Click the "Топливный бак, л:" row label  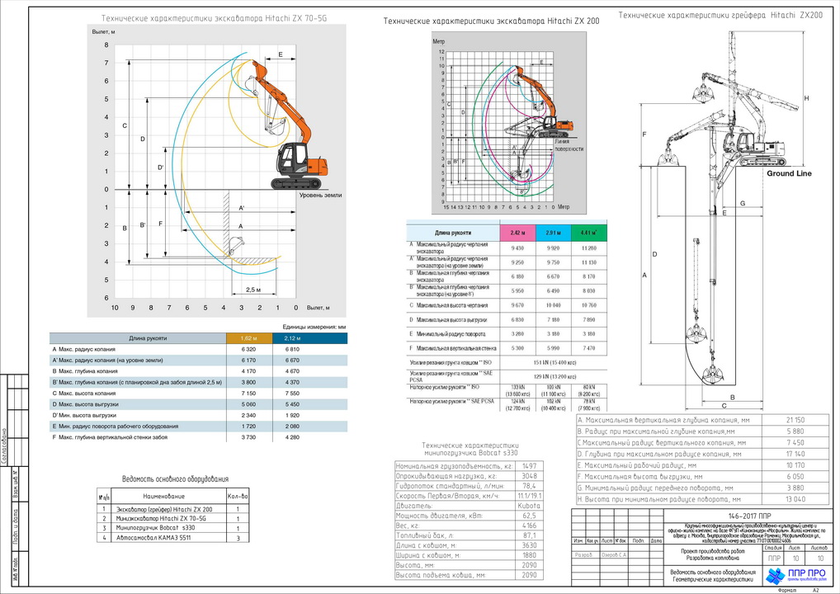click(x=425, y=535)
